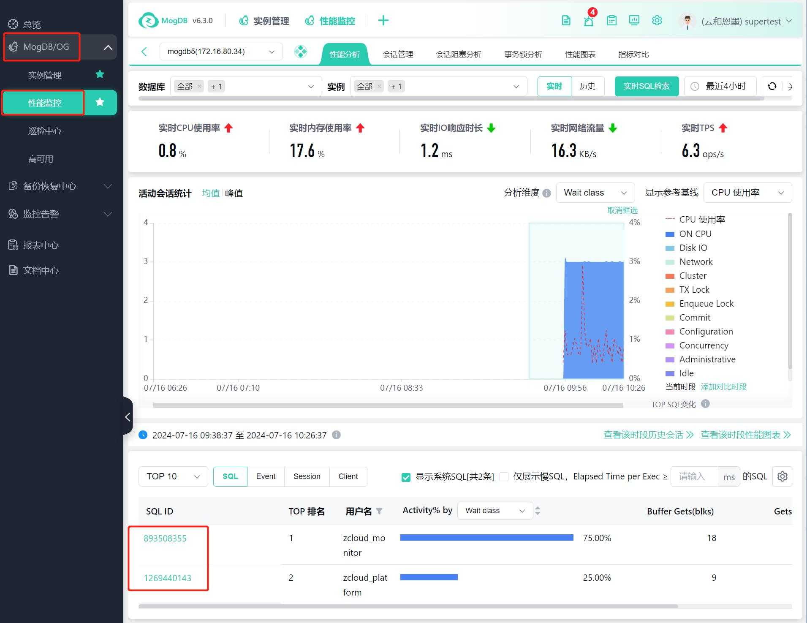Click 取消框选 link

click(622, 210)
